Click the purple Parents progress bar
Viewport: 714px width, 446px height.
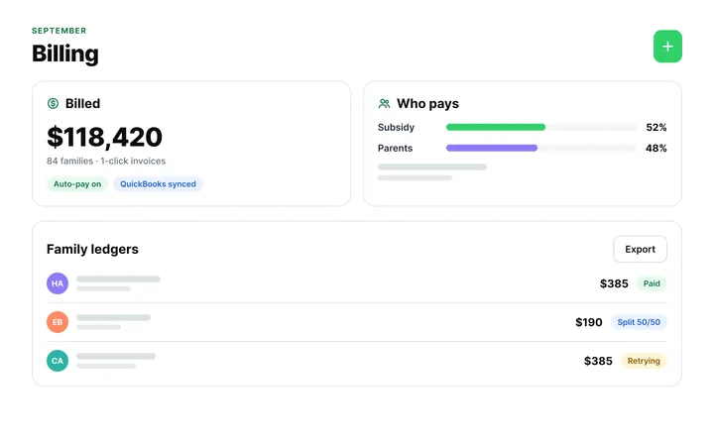[492, 148]
